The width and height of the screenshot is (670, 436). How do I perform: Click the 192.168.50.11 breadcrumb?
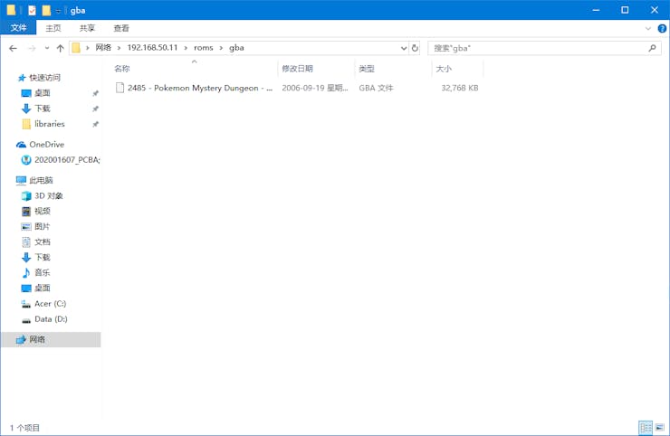coord(152,47)
